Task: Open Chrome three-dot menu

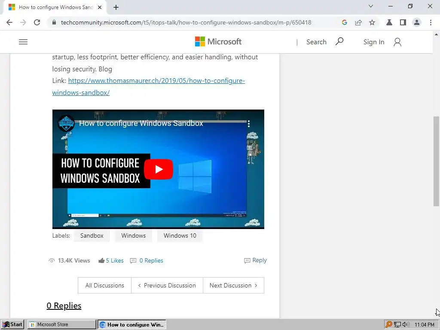Action: [431, 22]
